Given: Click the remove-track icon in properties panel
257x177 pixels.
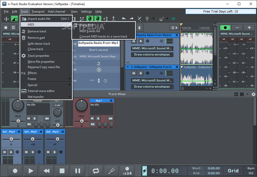Looking at the screenshot, I should pyautogui.click(x=99, y=63).
